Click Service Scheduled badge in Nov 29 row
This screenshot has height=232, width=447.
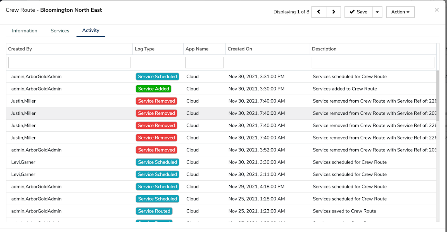[x=157, y=187]
